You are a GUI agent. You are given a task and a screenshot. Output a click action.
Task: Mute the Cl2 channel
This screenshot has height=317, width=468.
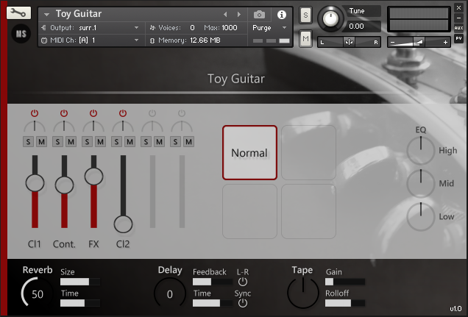click(x=130, y=141)
